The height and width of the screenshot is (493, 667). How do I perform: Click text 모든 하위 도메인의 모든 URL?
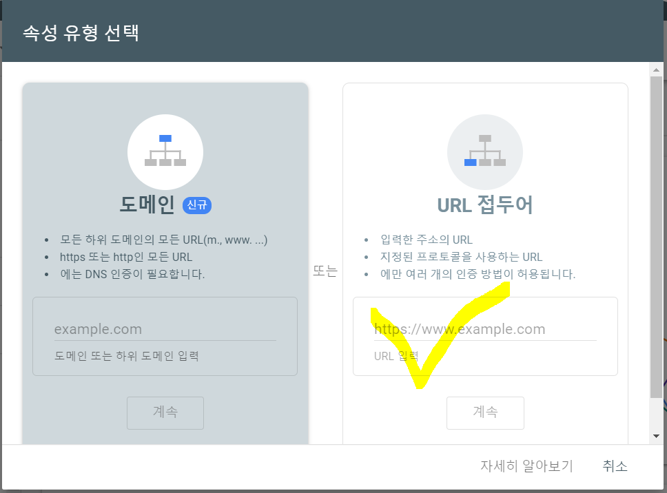click(163, 240)
